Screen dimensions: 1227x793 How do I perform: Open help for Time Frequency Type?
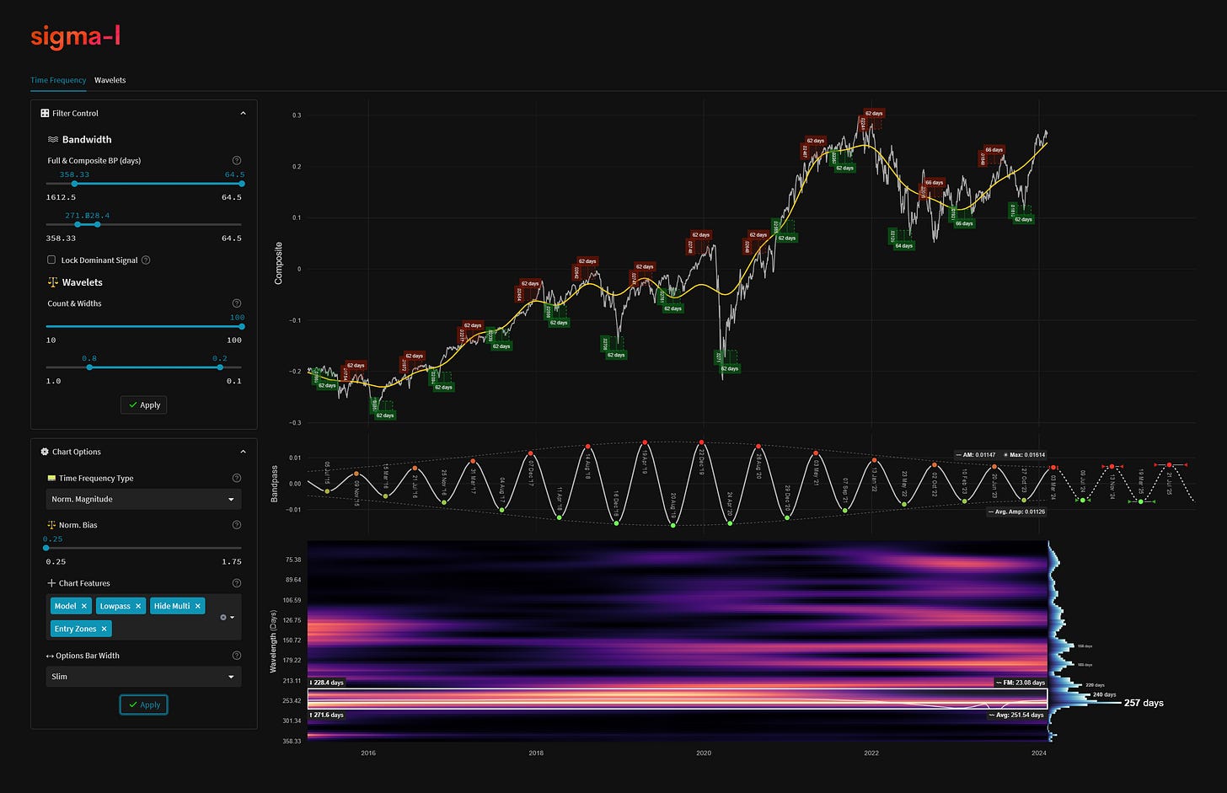coord(236,478)
